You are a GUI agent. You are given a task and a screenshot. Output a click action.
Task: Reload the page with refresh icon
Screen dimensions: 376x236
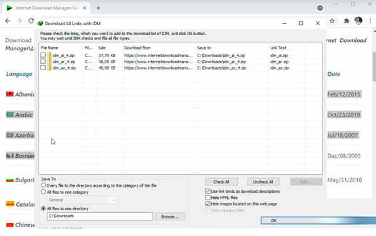coord(31,21)
